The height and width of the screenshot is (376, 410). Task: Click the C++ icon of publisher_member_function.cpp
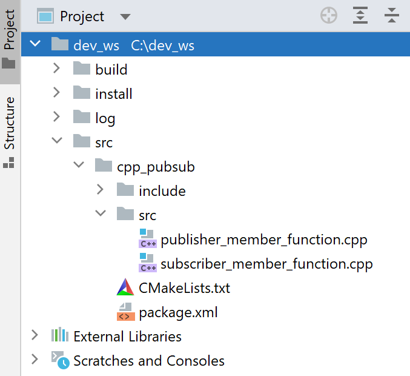click(147, 239)
